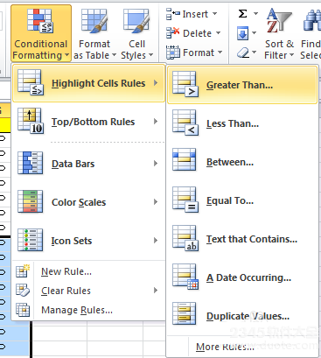Image resolution: width=321 pixels, height=358 pixels.
Task: Click the Insert cells button
Action: point(192,14)
